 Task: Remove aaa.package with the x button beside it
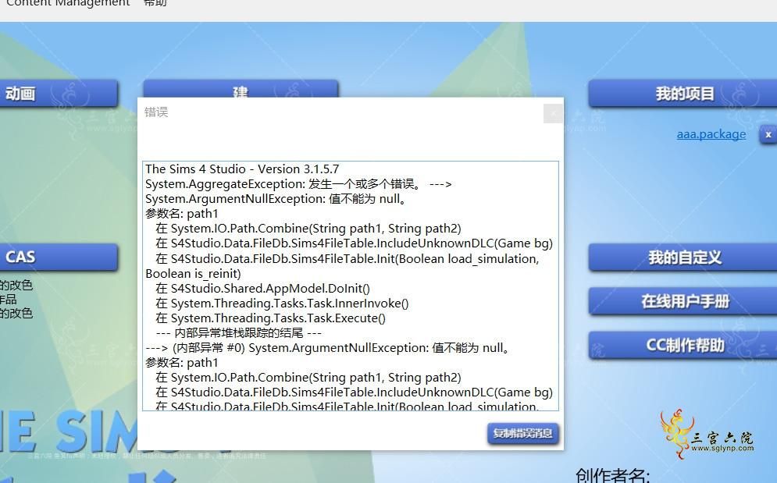[x=768, y=135]
